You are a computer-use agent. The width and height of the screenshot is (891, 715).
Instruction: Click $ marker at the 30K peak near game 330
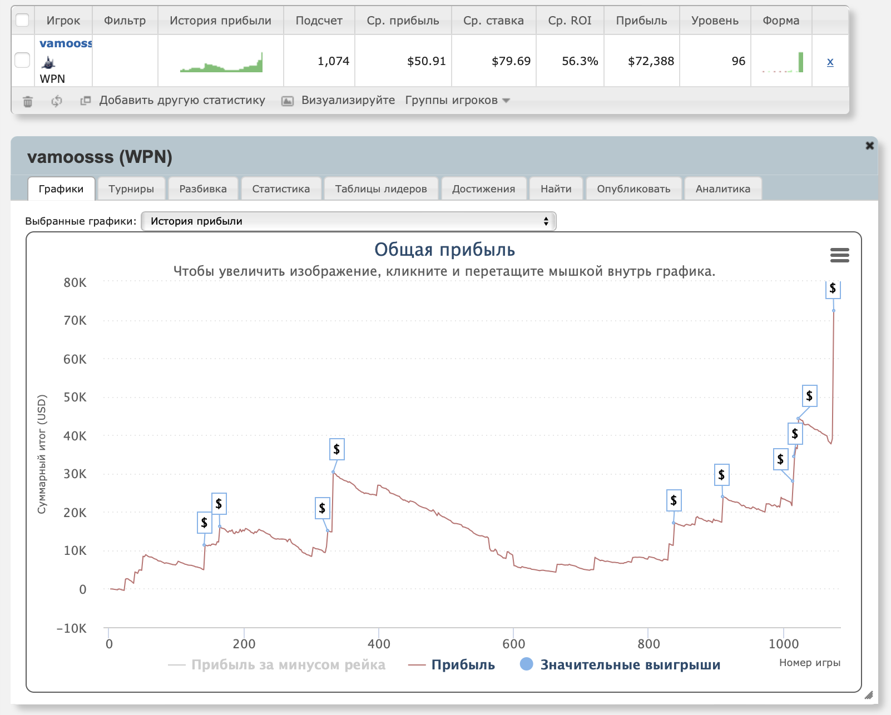pos(336,449)
